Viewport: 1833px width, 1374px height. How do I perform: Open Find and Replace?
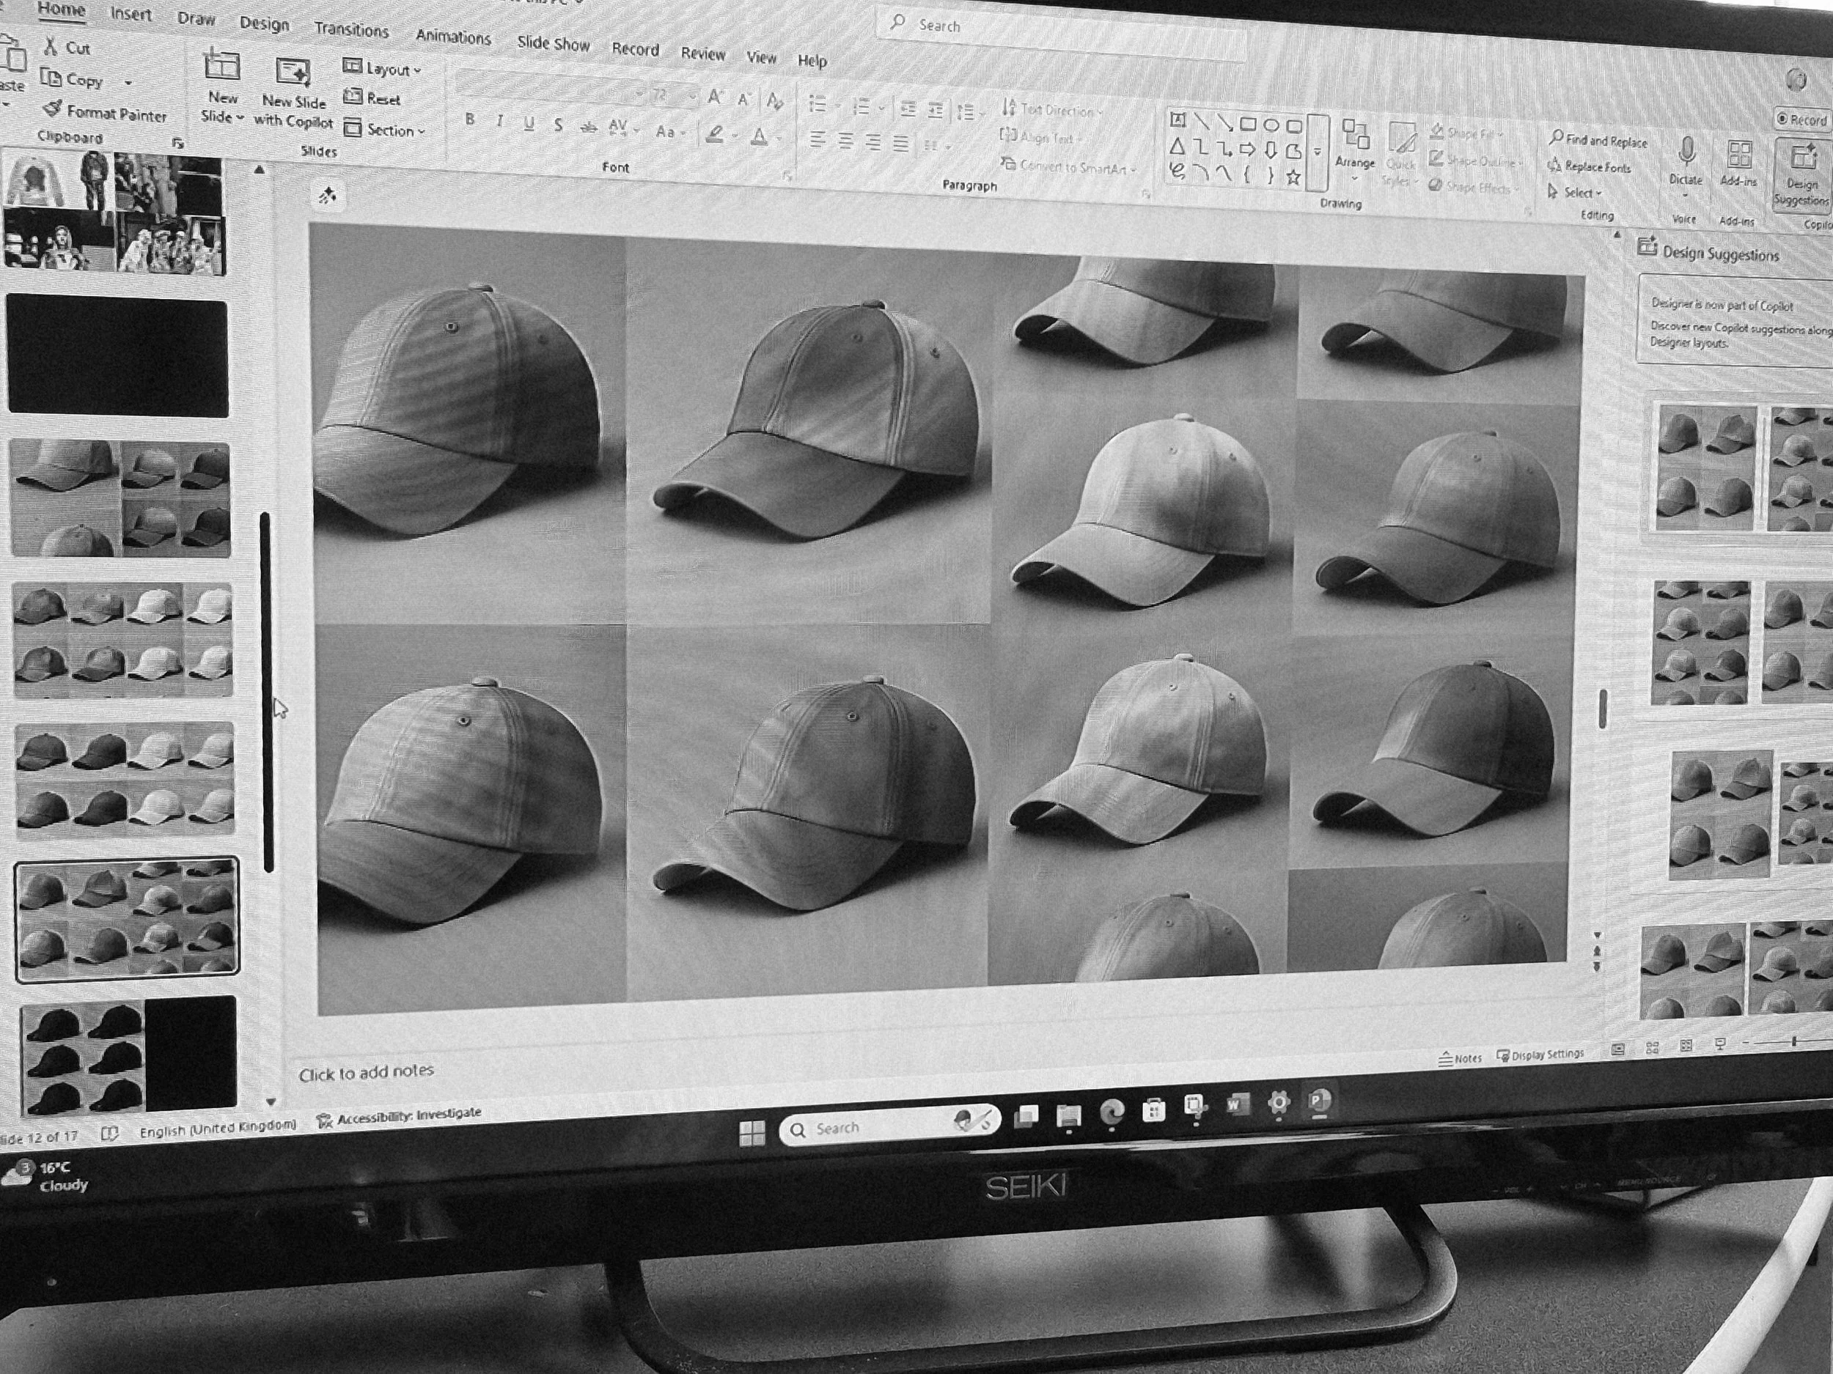pos(1598,141)
